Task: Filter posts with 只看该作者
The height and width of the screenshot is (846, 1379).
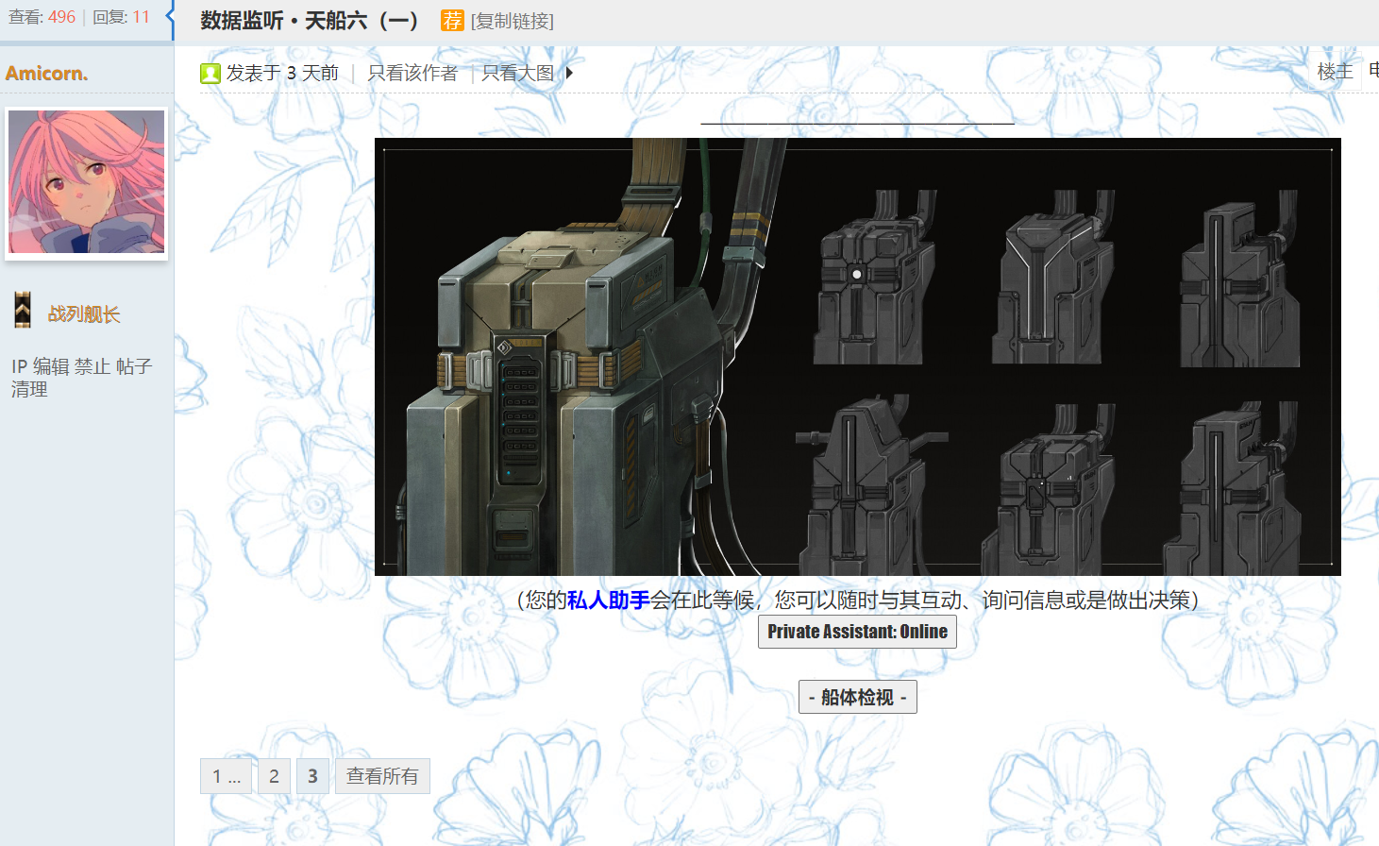Action: coord(412,73)
